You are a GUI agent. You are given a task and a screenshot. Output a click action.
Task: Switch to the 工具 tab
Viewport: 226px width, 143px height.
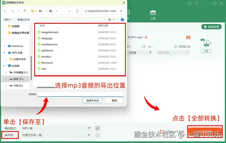[x=153, y=15]
